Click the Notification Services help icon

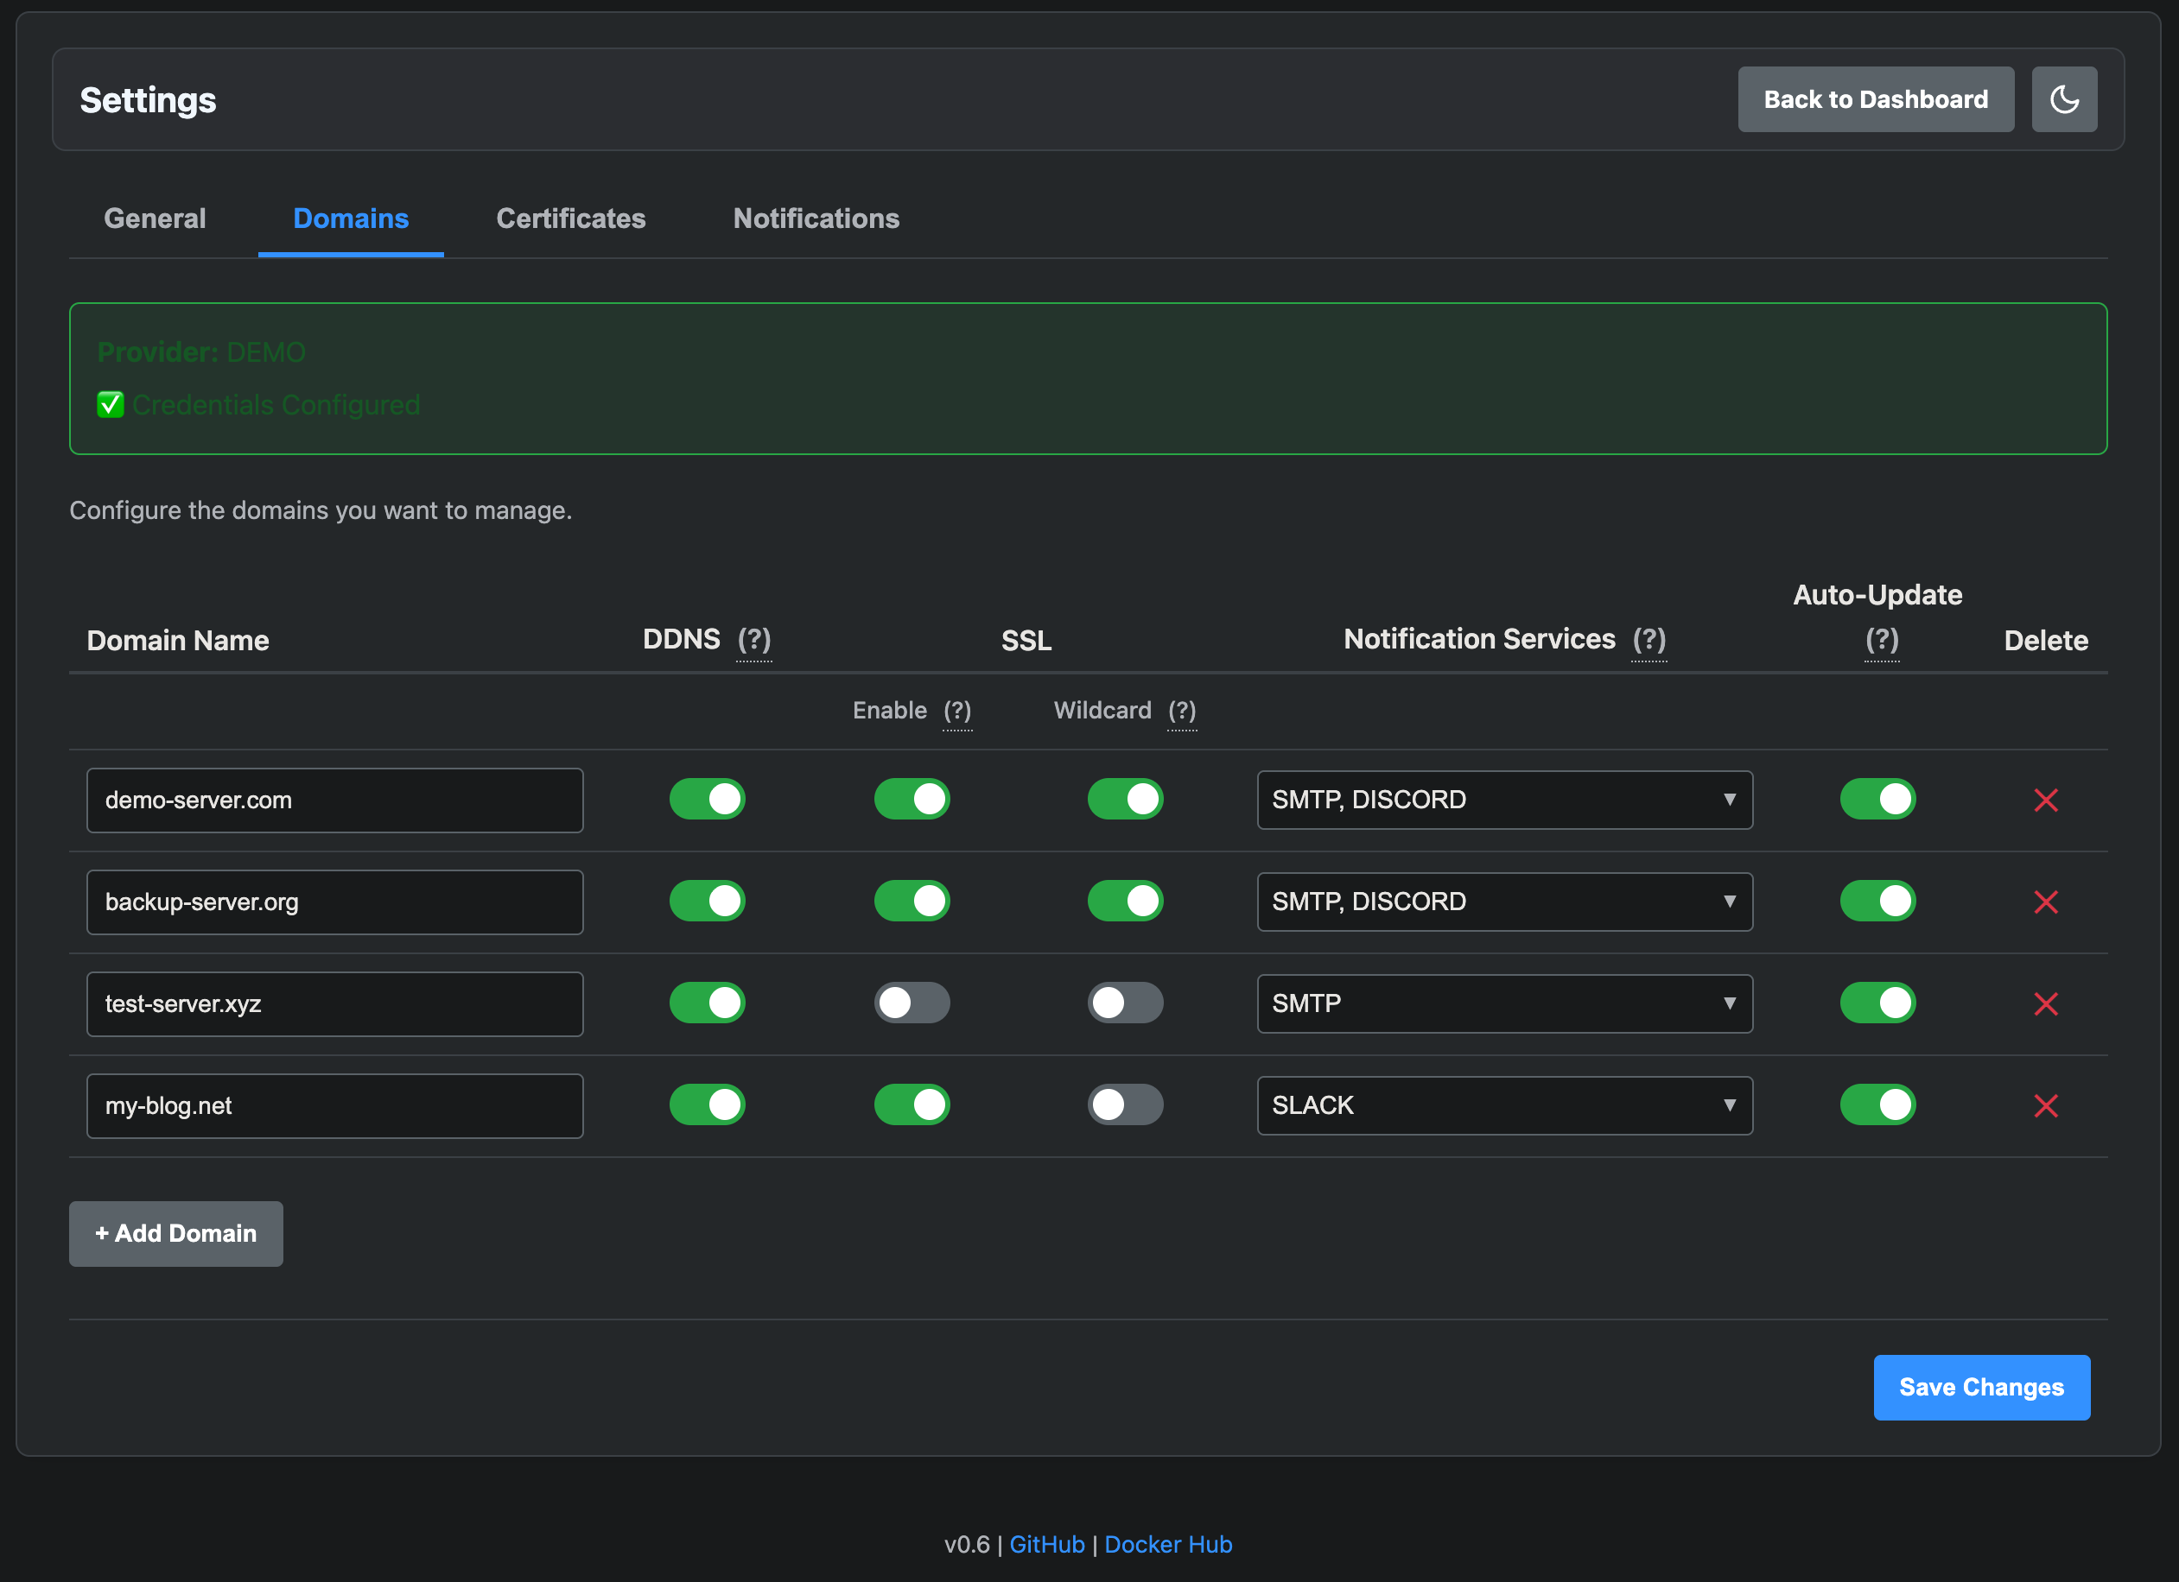pos(1649,640)
